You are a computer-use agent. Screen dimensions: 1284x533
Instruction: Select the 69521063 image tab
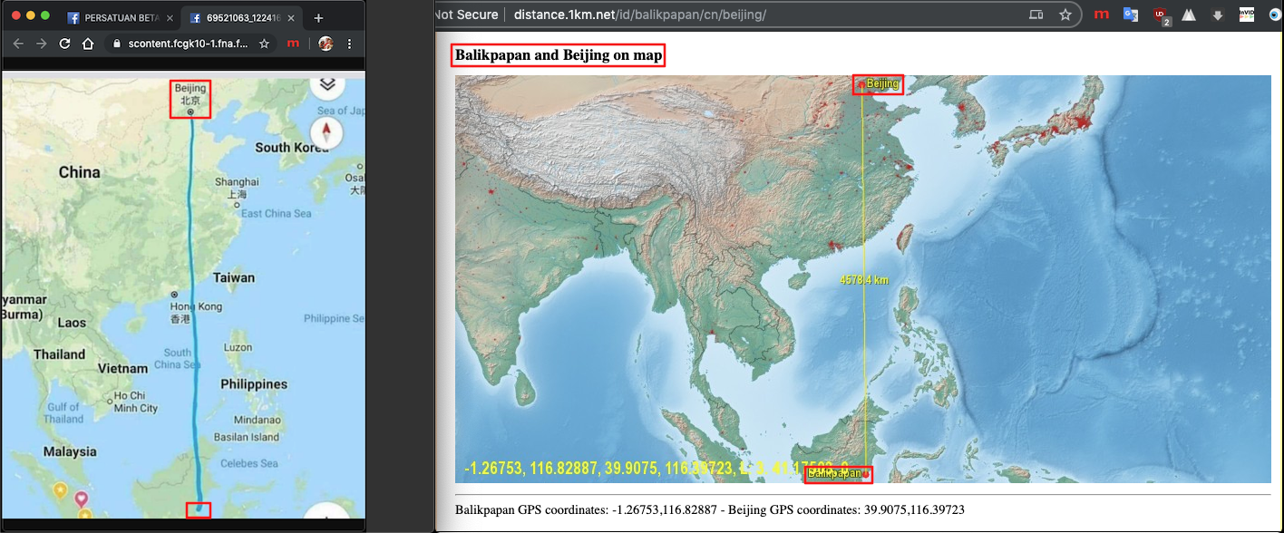coord(238,17)
